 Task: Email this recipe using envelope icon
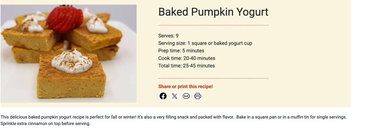[186, 96]
